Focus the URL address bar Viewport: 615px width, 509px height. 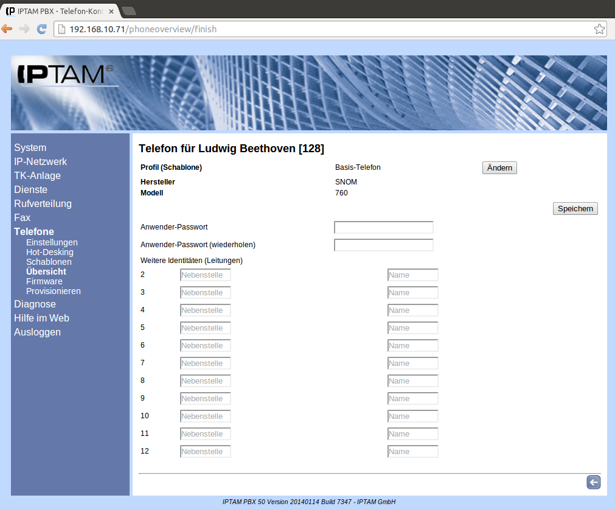pos(330,29)
